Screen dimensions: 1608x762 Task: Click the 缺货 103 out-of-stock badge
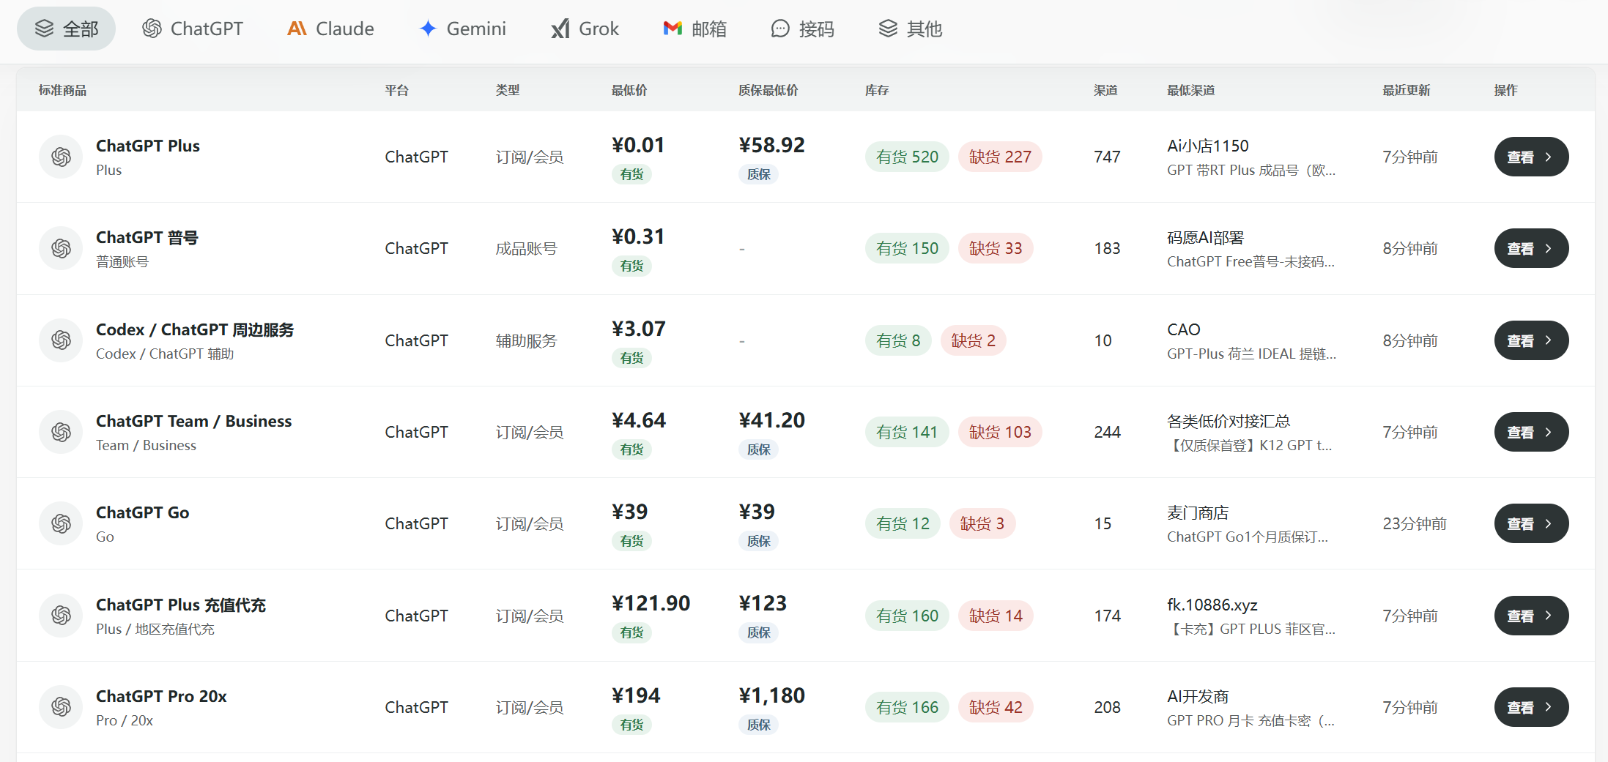(1000, 432)
